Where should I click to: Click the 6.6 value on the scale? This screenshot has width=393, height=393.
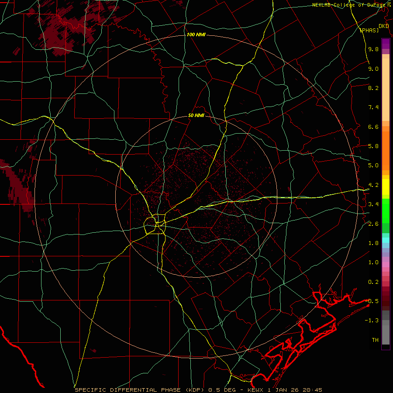coord(373,127)
